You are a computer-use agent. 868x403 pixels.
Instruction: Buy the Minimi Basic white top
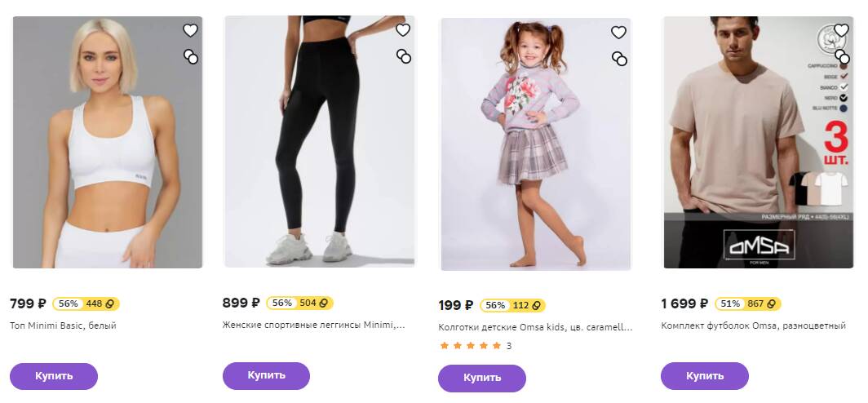pos(54,376)
